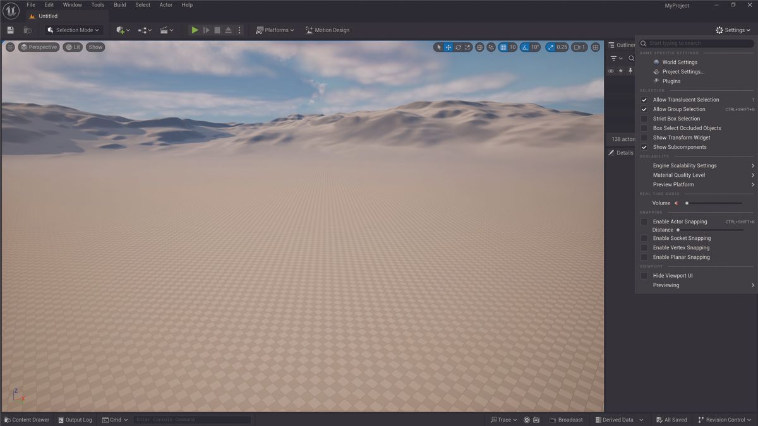The height and width of the screenshot is (426, 758).
Task: Click the Play in Editor button
Action: [x=194, y=30]
